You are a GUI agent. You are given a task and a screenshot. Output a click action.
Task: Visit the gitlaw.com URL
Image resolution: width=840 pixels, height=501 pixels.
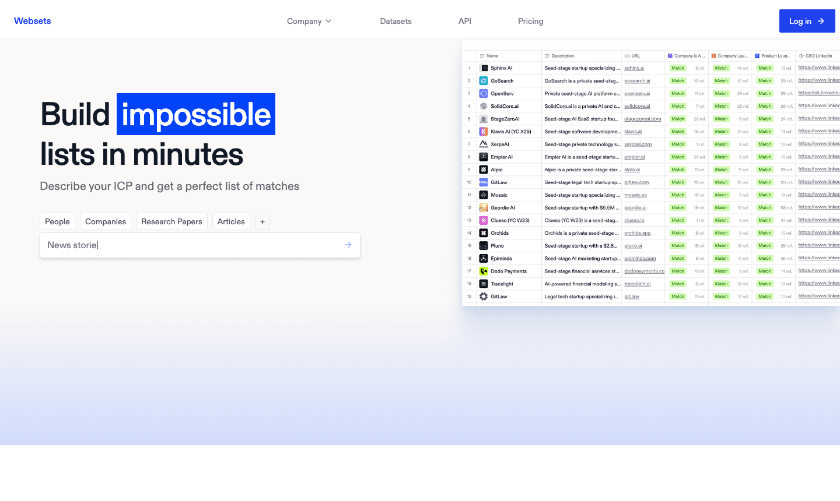[x=636, y=182]
